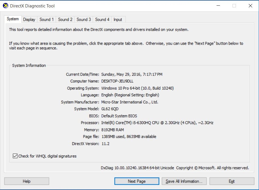The image size is (259, 190).
Task: Go to the Sound 3 tab
Action: [x=83, y=19]
